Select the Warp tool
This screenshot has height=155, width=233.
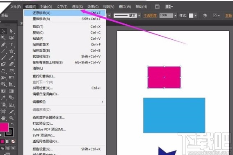[x=3, y=77]
